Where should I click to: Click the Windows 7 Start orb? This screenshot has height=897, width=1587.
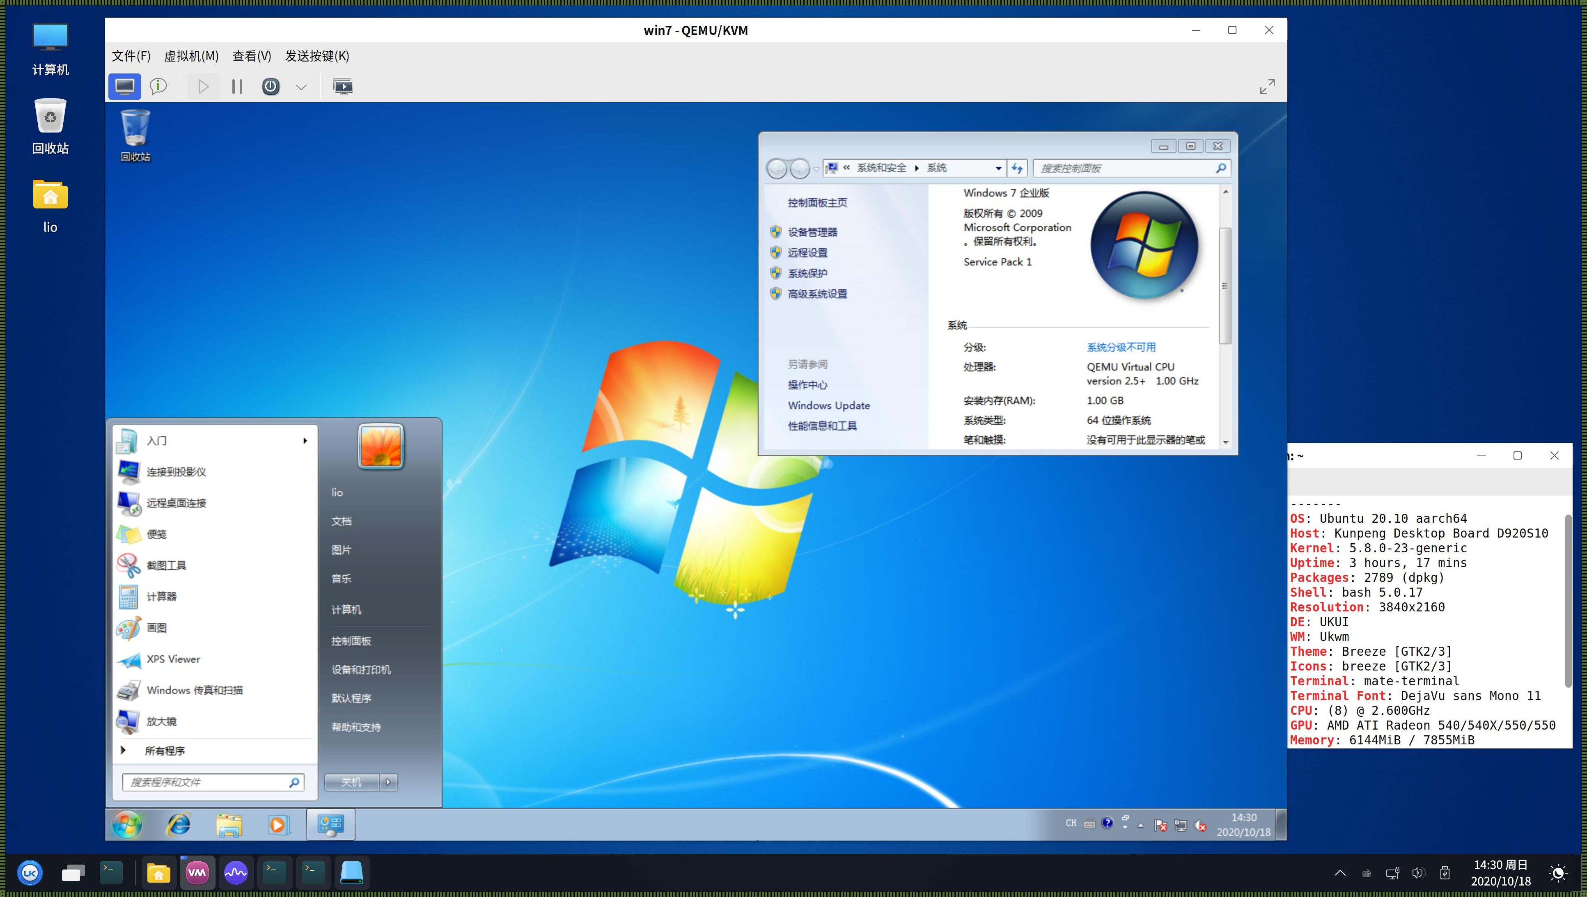[128, 824]
